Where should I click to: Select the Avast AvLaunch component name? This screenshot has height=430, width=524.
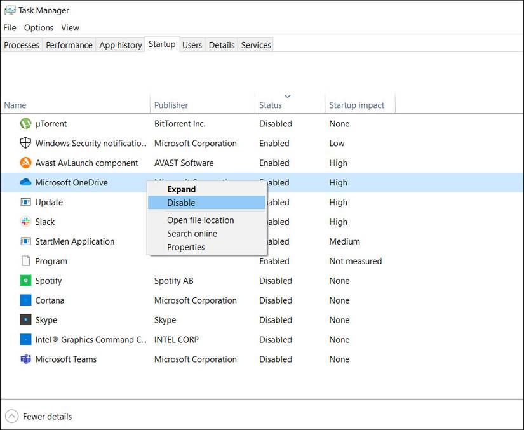[x=86, y=163]
